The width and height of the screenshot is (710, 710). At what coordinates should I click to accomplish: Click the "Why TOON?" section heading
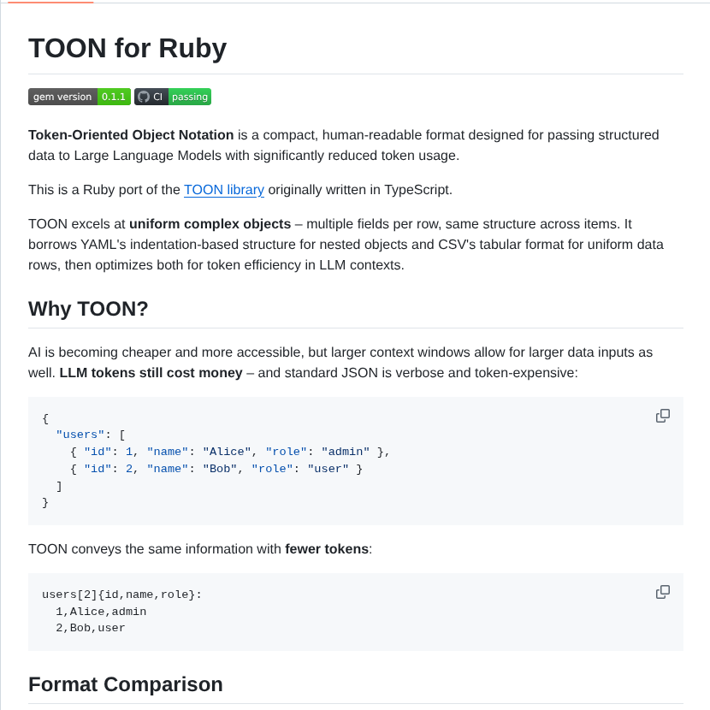88,309
